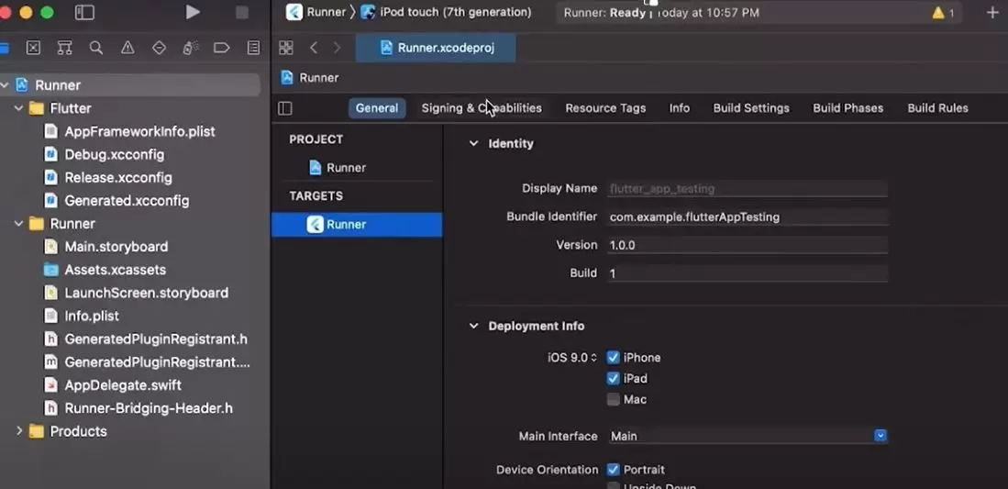1008x489 pixels.
Task: Select the Runner scheme in the toolbar
Action: pyautogui.click(x=316, y=12)
